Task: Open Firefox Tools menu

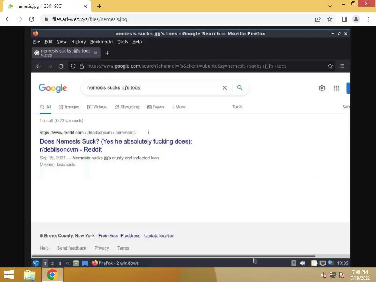Action: [123, 42]
